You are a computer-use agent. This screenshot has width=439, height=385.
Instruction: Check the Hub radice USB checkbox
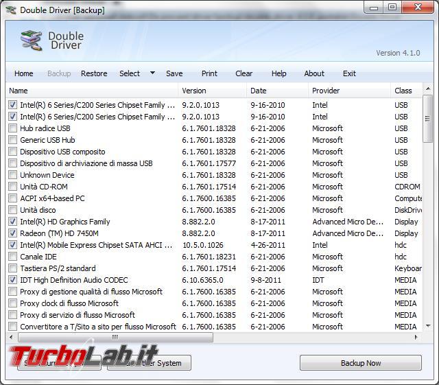point(12,128)
